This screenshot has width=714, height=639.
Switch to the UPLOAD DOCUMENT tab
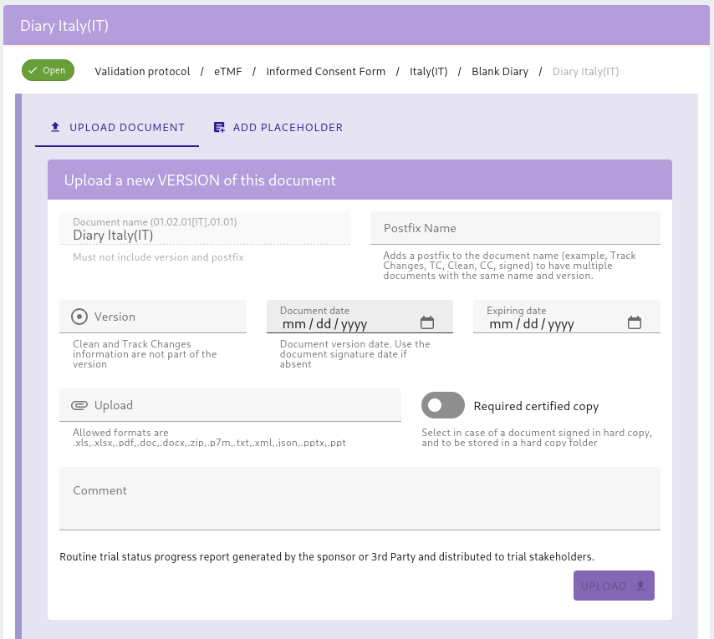coord(117,127)
